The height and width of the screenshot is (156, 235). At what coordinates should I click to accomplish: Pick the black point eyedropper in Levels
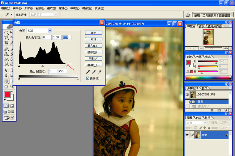(88, 72)
